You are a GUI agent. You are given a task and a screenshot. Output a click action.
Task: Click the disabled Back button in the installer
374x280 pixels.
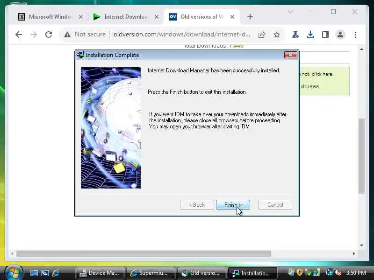coord(197,205)
